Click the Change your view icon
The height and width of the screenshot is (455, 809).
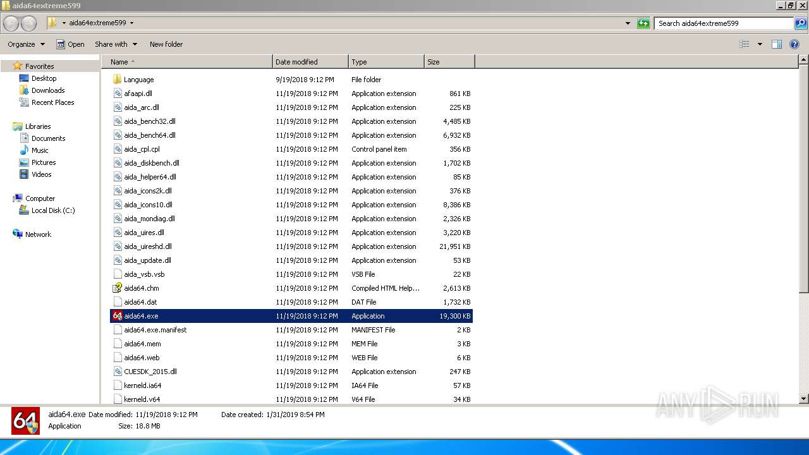745,44
